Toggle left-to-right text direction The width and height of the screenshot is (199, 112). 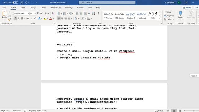[x=86, y=13]
